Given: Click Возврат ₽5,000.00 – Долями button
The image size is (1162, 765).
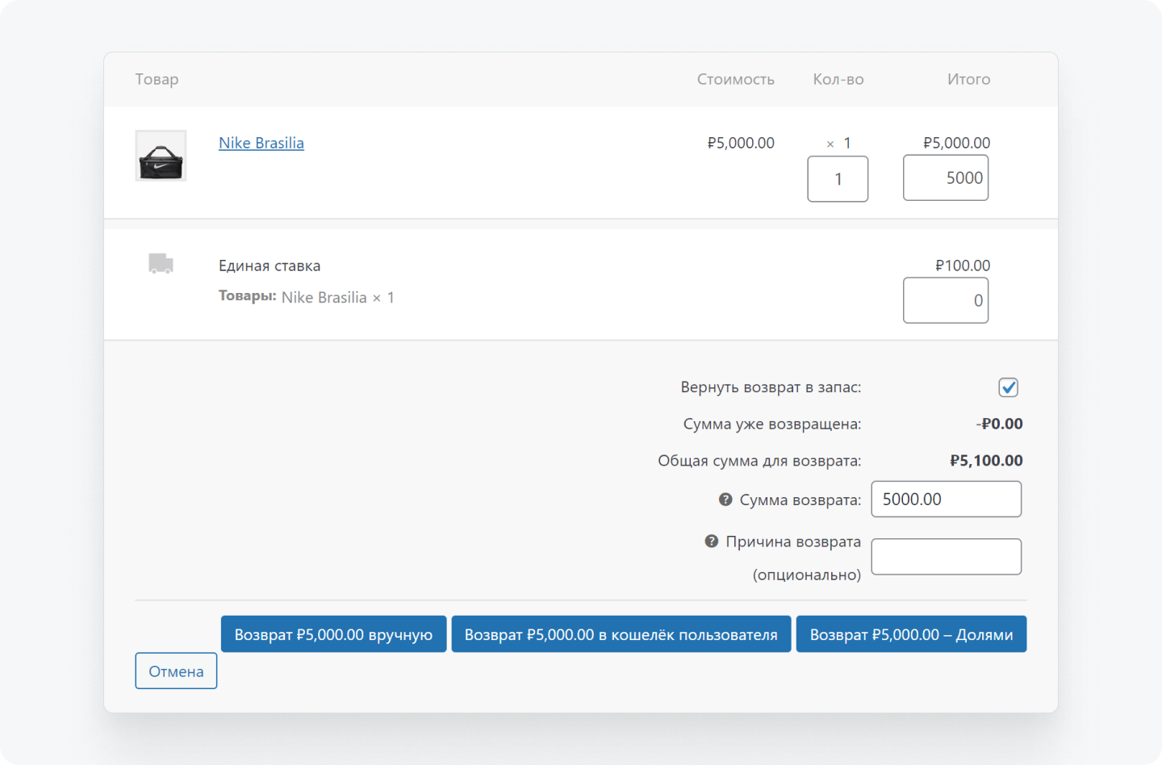Looking at the screenshot, I should [x=911, y=634].
